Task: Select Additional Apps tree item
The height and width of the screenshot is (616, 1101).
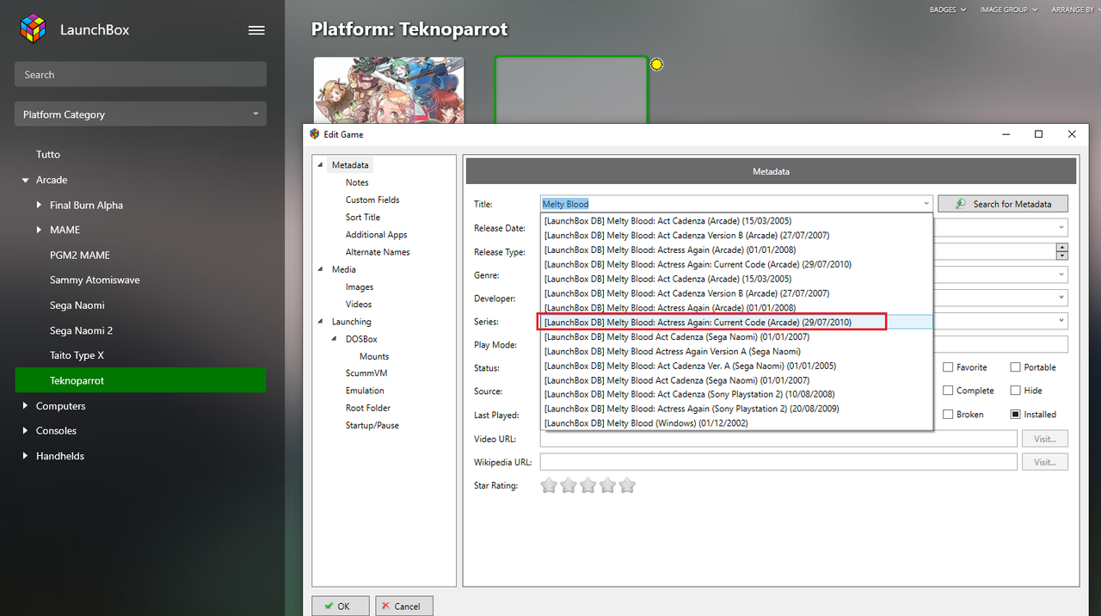Action: click(x=377, y=235)
